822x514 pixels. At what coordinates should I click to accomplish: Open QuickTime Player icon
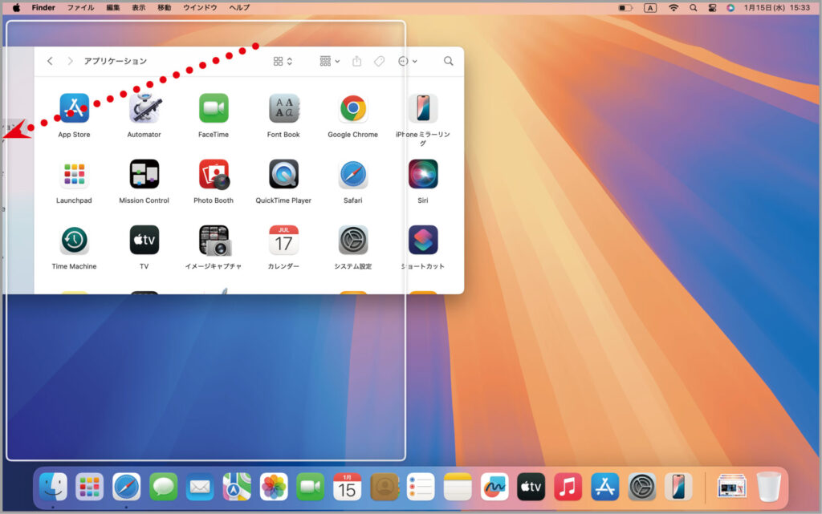click(283, 174)
